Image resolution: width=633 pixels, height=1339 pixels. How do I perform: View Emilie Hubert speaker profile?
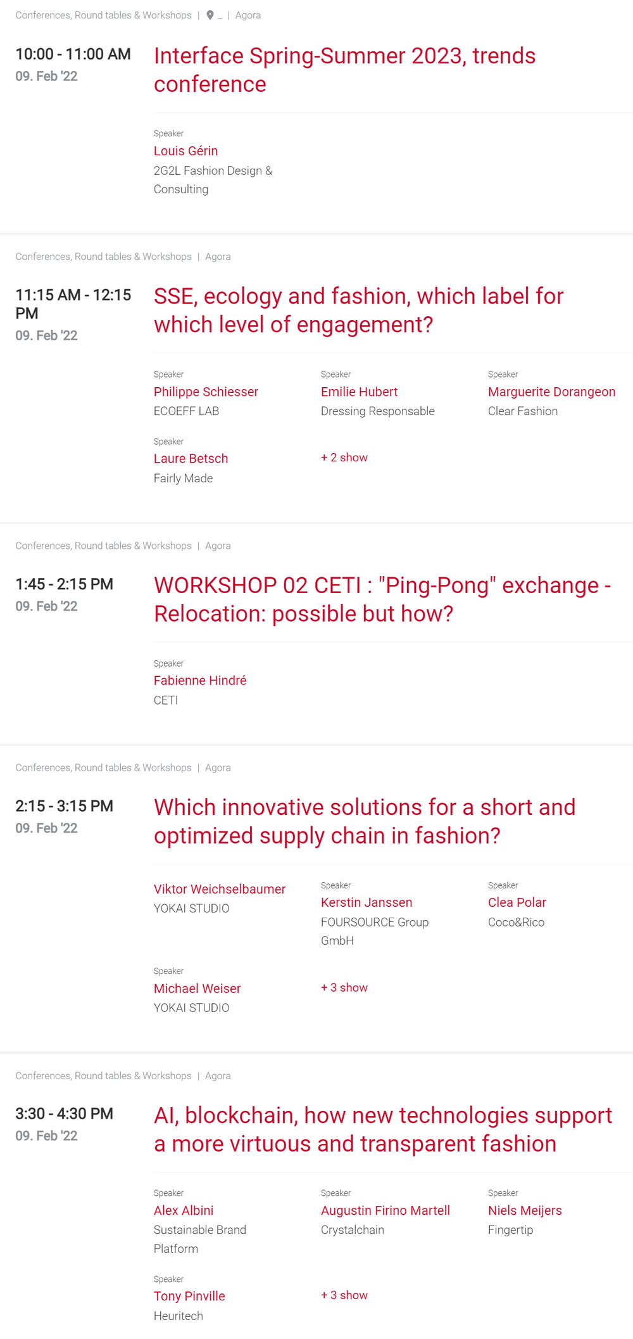click(x=359, y=392)
